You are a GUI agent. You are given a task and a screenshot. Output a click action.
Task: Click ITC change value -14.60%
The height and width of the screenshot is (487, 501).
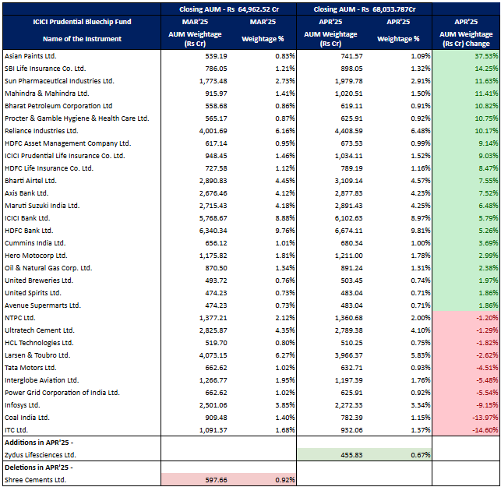(485, 430)
